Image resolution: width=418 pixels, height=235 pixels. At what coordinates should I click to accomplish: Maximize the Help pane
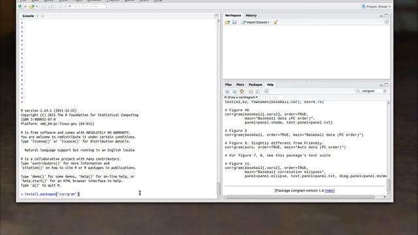pos(386,85)
